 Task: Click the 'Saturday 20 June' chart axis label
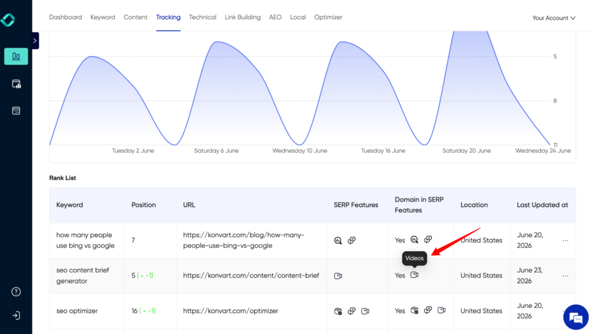(467, 151)
